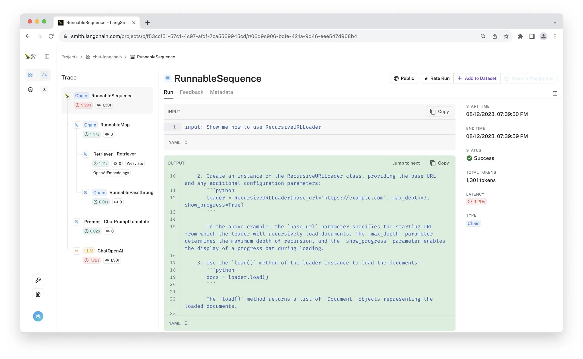Click the input text line 'Show me how to use RecursiveURLLoader'
Viewport: 583px width, 359px height.
pyautogui.click(x=264, y=127)
